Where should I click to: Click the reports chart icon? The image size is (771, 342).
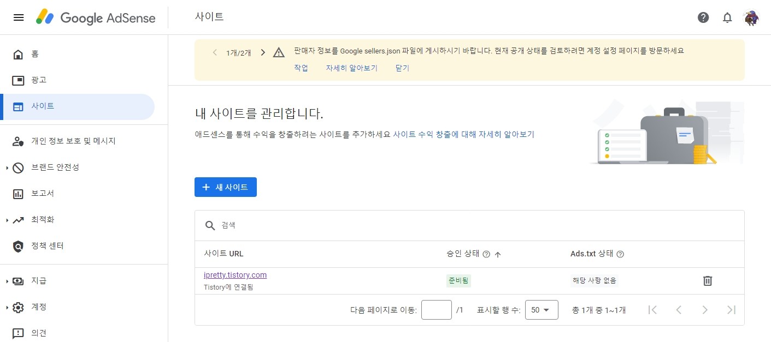click(18, 194)
